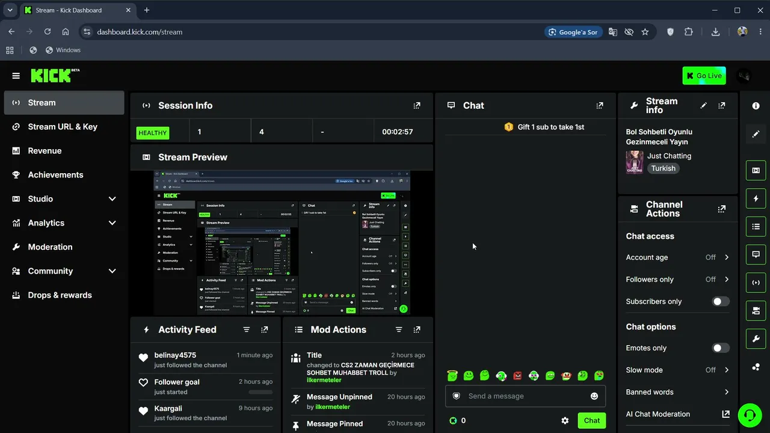Pop out the Mod Actions panel
The width and height of the screenshot is (770, 433).
tap(417, 330)
